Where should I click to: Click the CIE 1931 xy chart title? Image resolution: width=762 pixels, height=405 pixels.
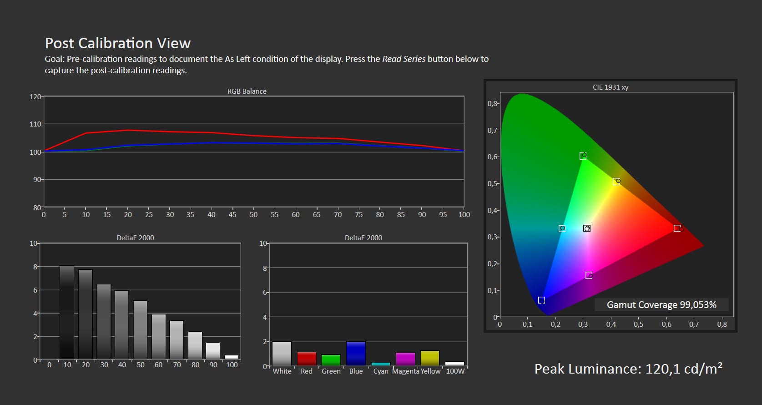coord(611,87)
